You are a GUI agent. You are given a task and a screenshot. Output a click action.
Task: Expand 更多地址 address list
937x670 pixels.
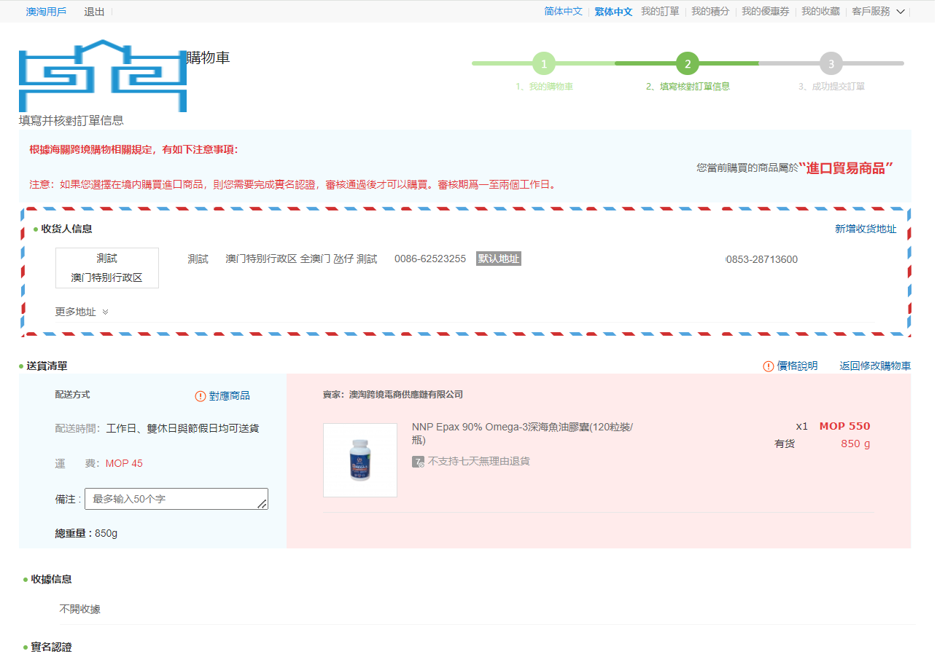point(82,312)
